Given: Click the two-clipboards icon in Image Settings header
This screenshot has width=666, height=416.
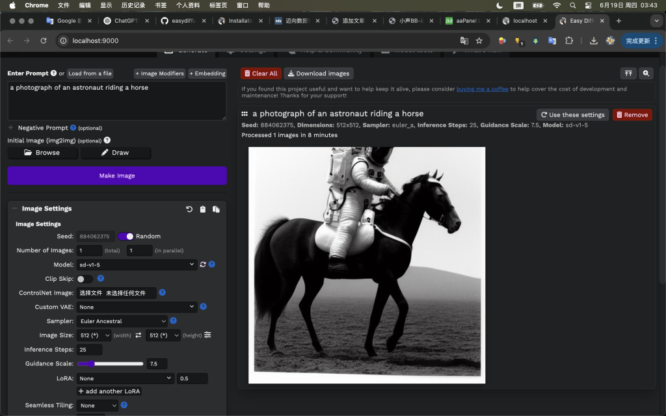Looking at the screenshot, I should (x=216, y=209).
